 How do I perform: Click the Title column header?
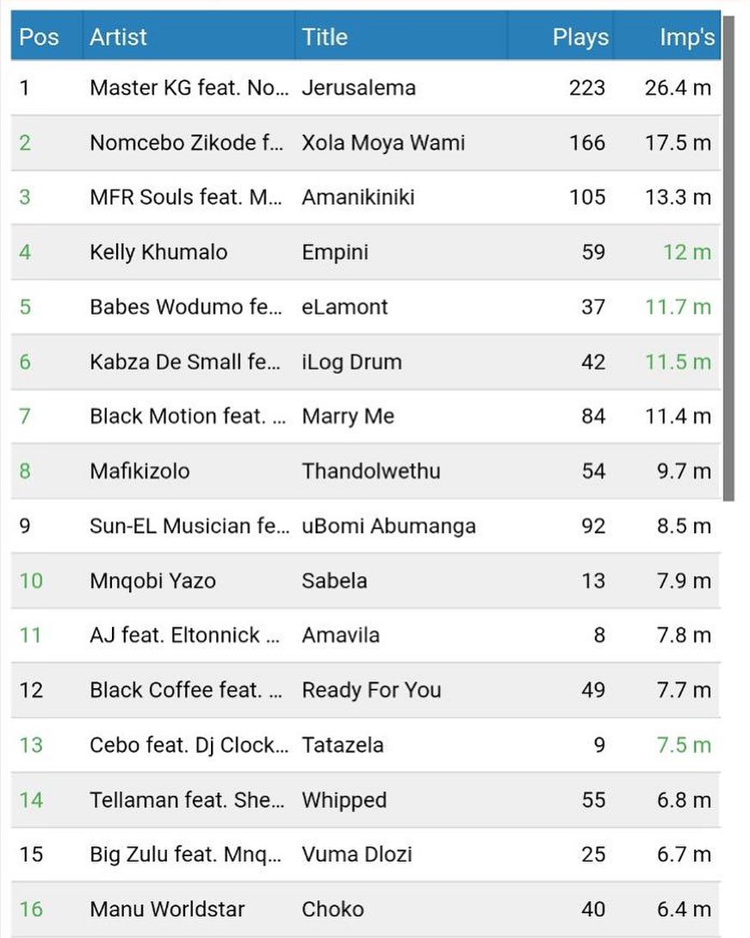(x=325, y=37)
